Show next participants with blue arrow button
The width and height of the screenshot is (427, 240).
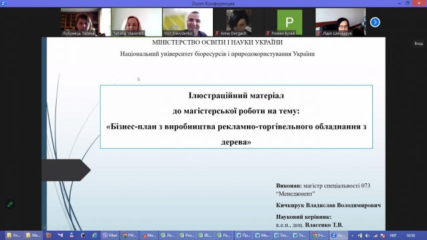pos(375,22)
